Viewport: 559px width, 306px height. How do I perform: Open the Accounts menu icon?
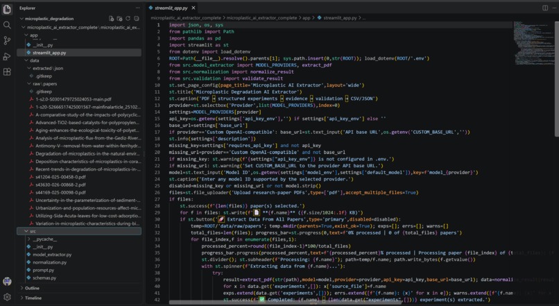point(7,281)
